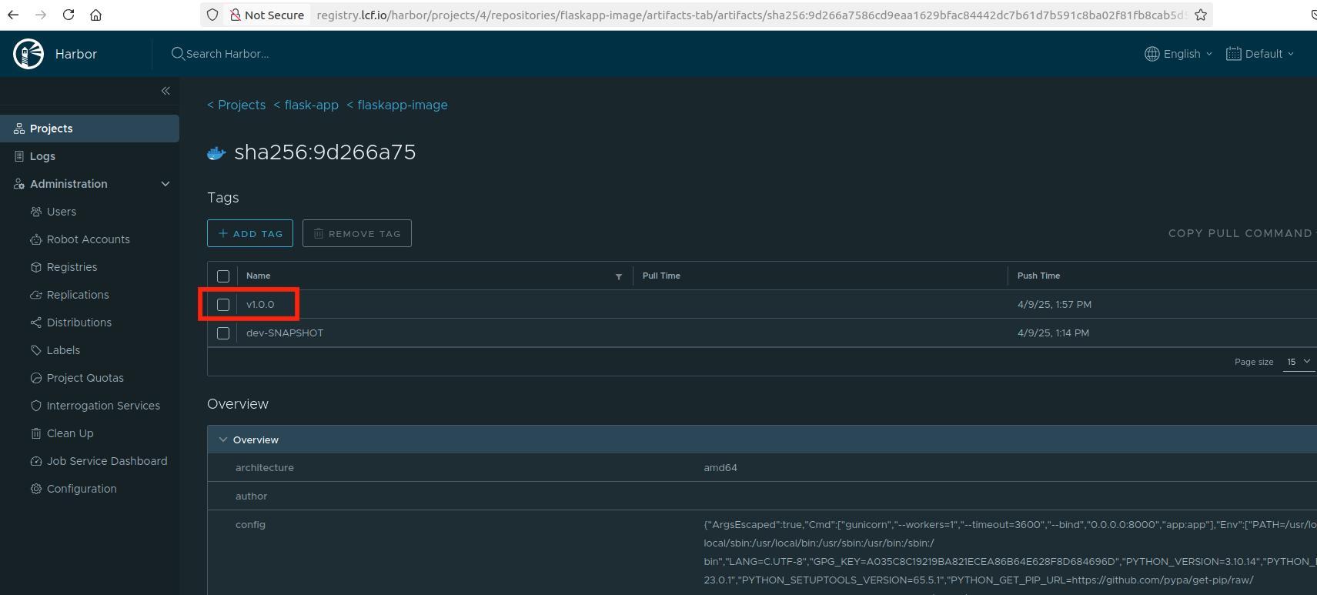Open Logs in the sidebar
Viewport: 1317px width, 595px height.
[x=42, y=156]
